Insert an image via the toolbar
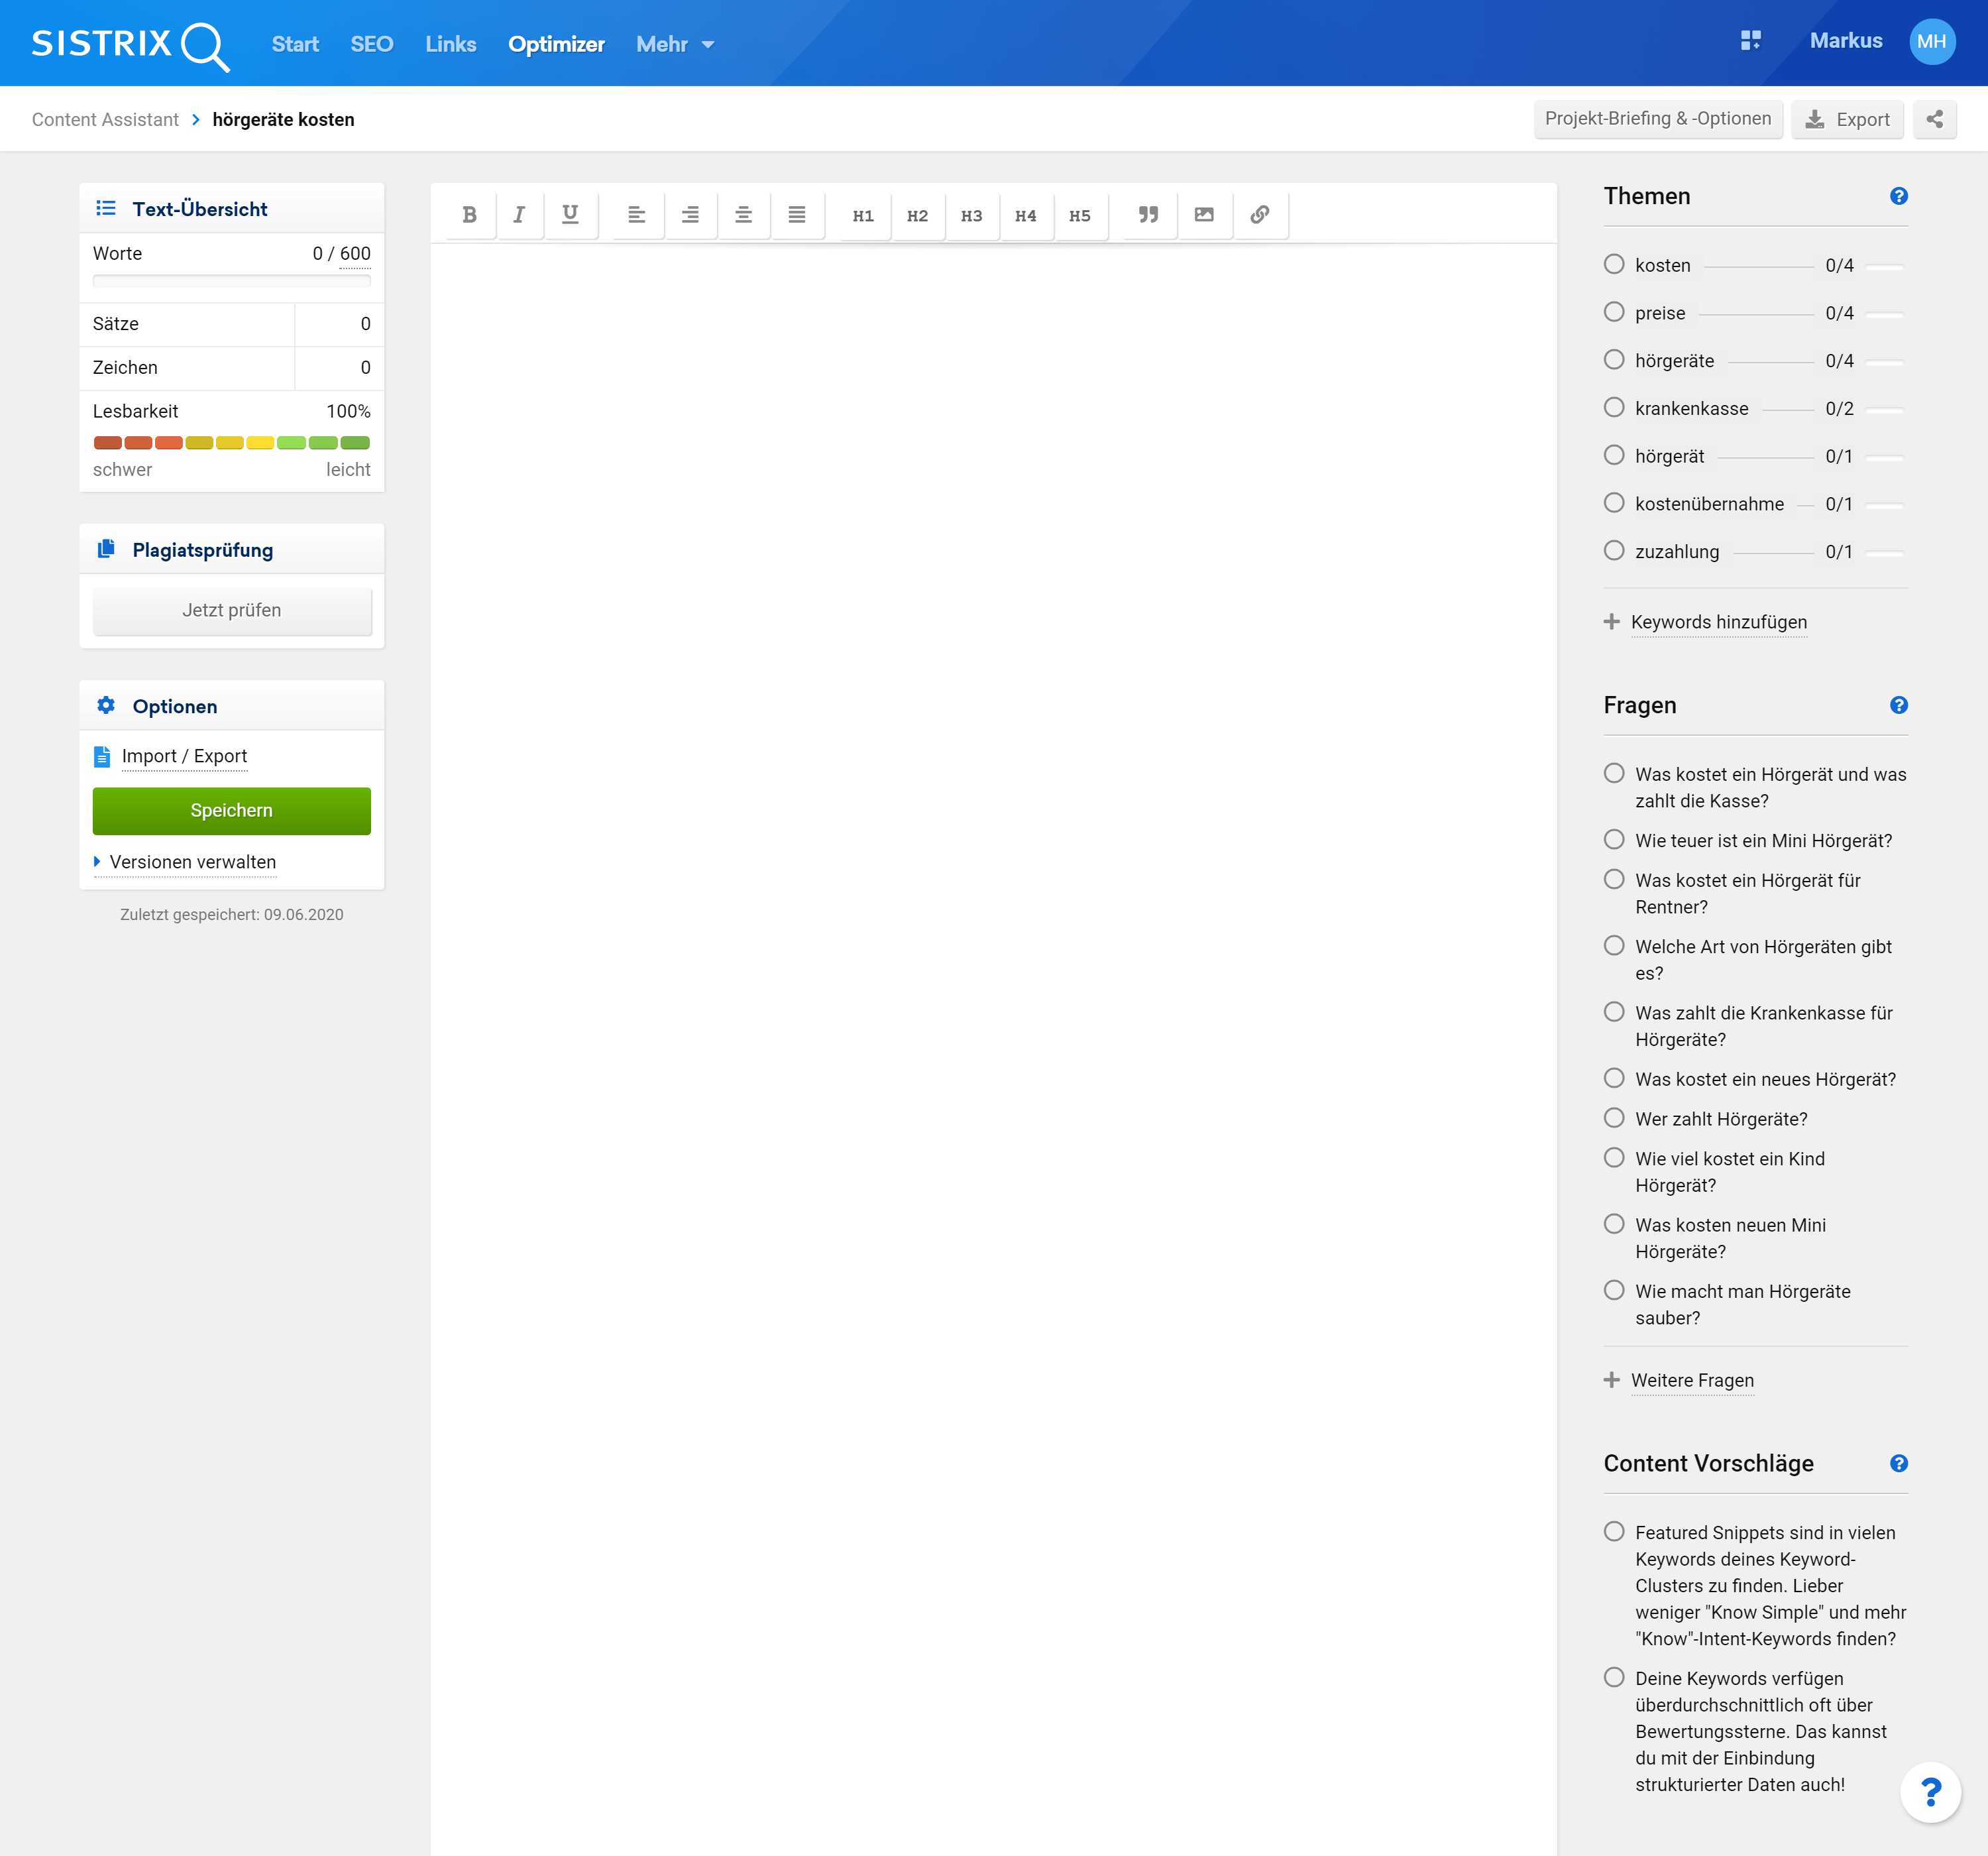Image resolution: width=1988 pixels, height=1856 pixels. (1204, 215)
